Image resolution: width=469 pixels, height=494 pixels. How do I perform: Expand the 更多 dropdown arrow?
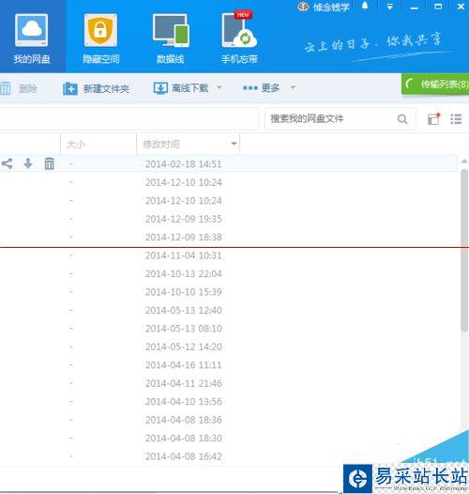[293, 87]
